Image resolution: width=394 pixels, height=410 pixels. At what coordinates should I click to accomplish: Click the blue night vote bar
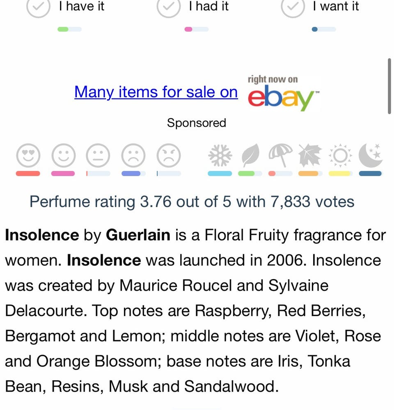coord(371,174)
